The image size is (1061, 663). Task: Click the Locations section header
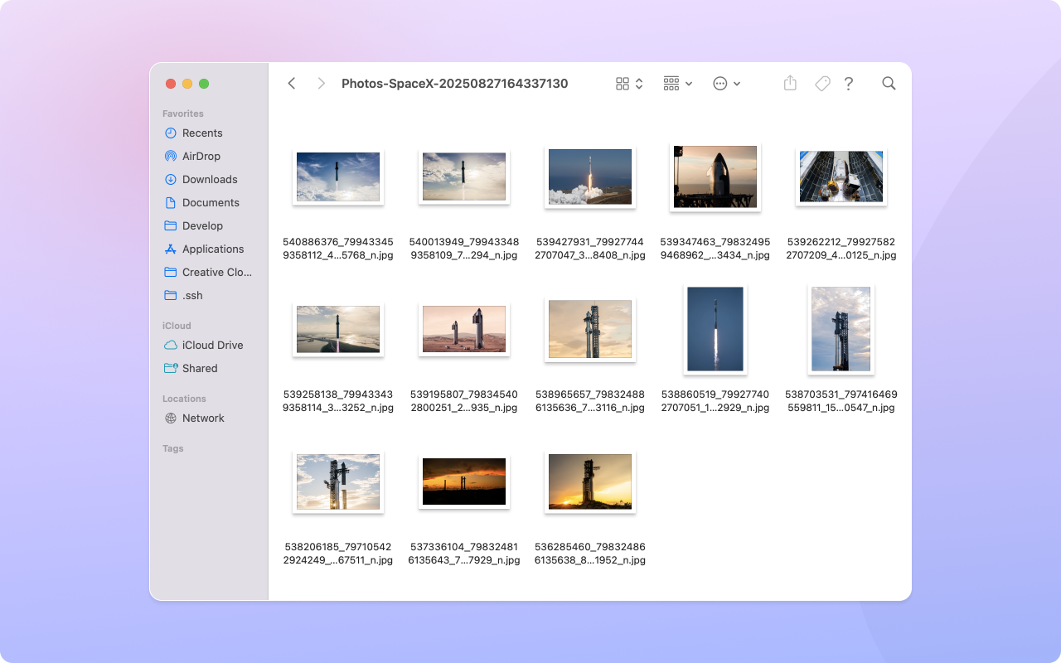coord(184,399)
